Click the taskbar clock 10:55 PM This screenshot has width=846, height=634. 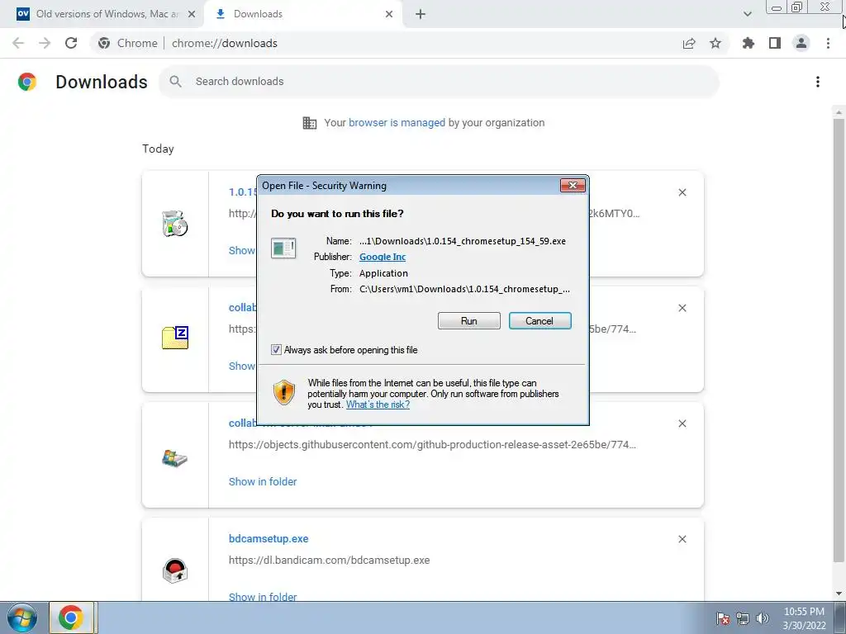click(804, 618)
